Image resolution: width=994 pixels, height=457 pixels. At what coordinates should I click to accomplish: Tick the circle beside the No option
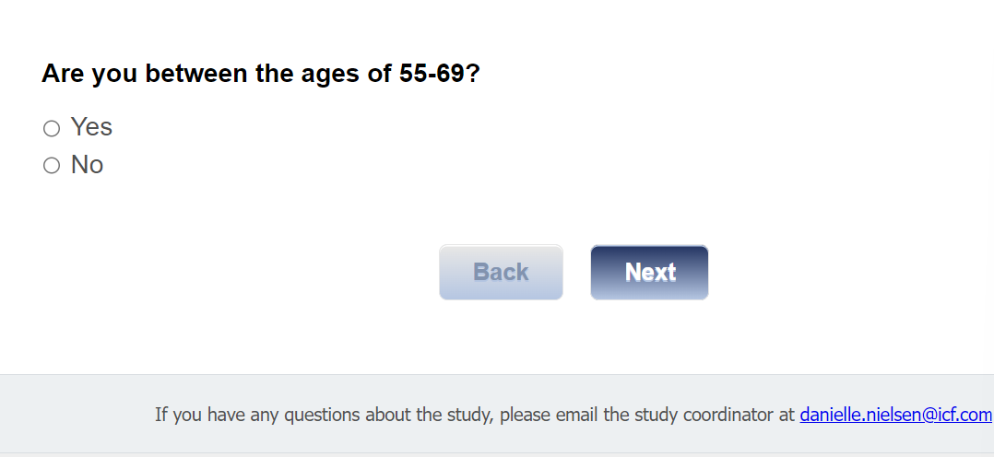pyautogui.click(x=52, y=166)
